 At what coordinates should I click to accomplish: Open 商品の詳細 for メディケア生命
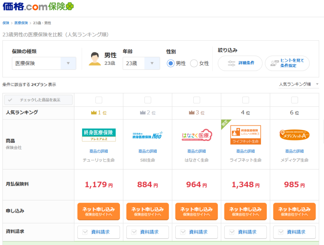pyautogui.click(x=295, y=151)
